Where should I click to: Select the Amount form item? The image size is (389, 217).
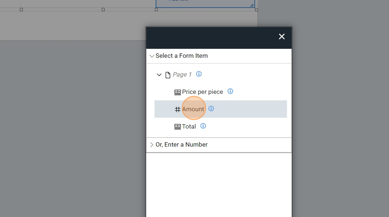tap(193, 109)
